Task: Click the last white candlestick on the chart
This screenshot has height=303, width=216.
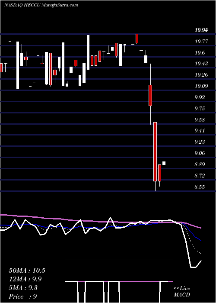Action: (x=164, y=163)
